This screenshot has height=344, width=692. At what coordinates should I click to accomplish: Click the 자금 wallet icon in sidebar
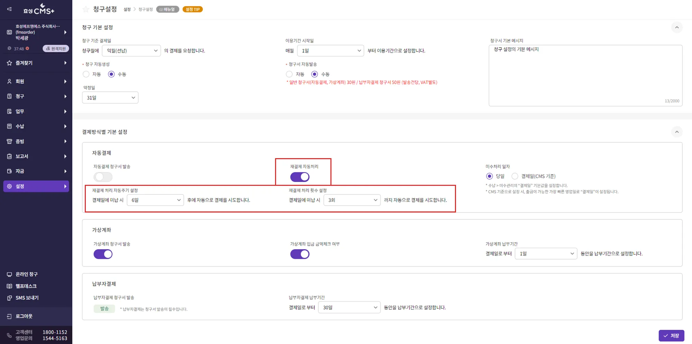click(9, 171)
